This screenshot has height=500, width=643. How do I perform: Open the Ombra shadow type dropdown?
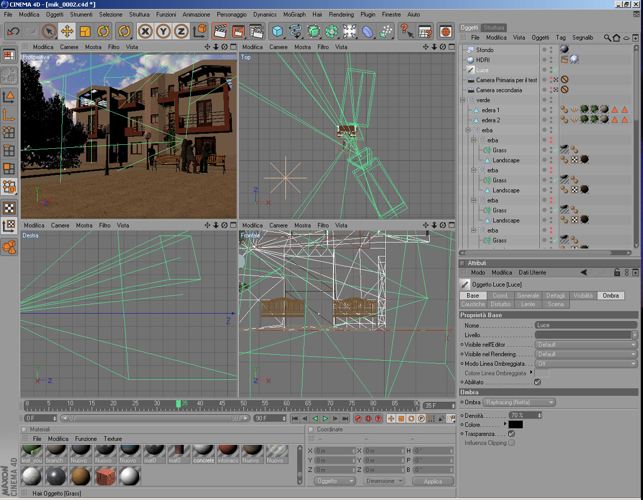click(x=519, y=402)
